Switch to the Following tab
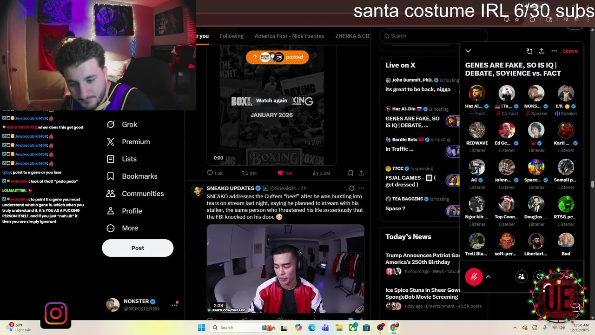This screenshot has height=335, width=595. 231,36
